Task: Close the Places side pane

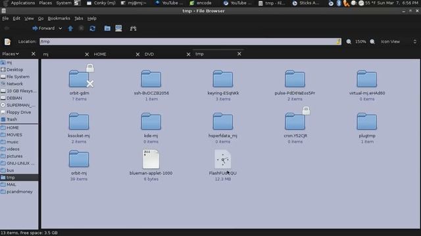Action: (34, 54)
